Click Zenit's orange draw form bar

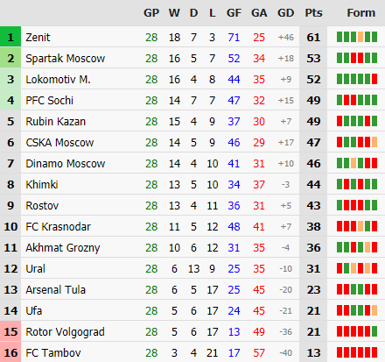[360, 37]
